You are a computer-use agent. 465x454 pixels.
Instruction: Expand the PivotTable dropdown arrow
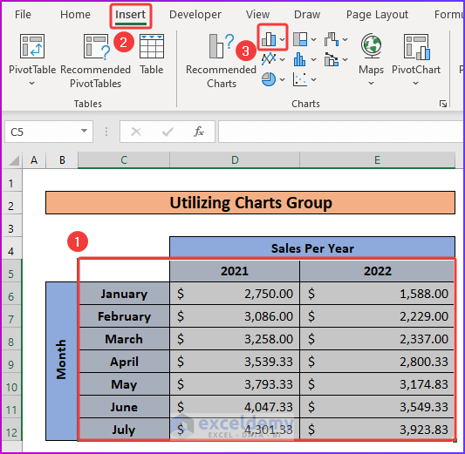(x=31, y=84)
